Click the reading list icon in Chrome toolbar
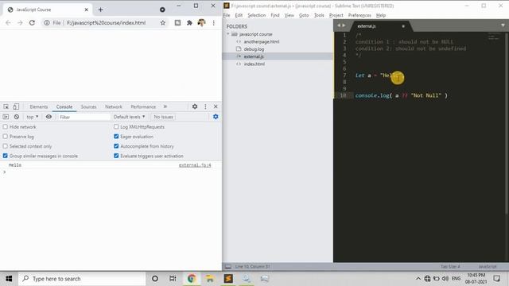 pos(177,23)
